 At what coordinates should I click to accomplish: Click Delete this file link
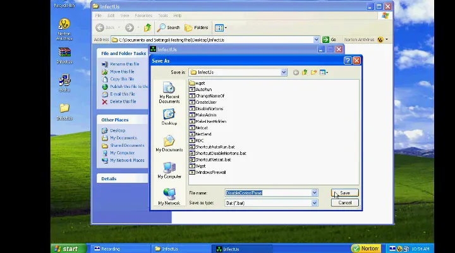(x=123, y=101)
